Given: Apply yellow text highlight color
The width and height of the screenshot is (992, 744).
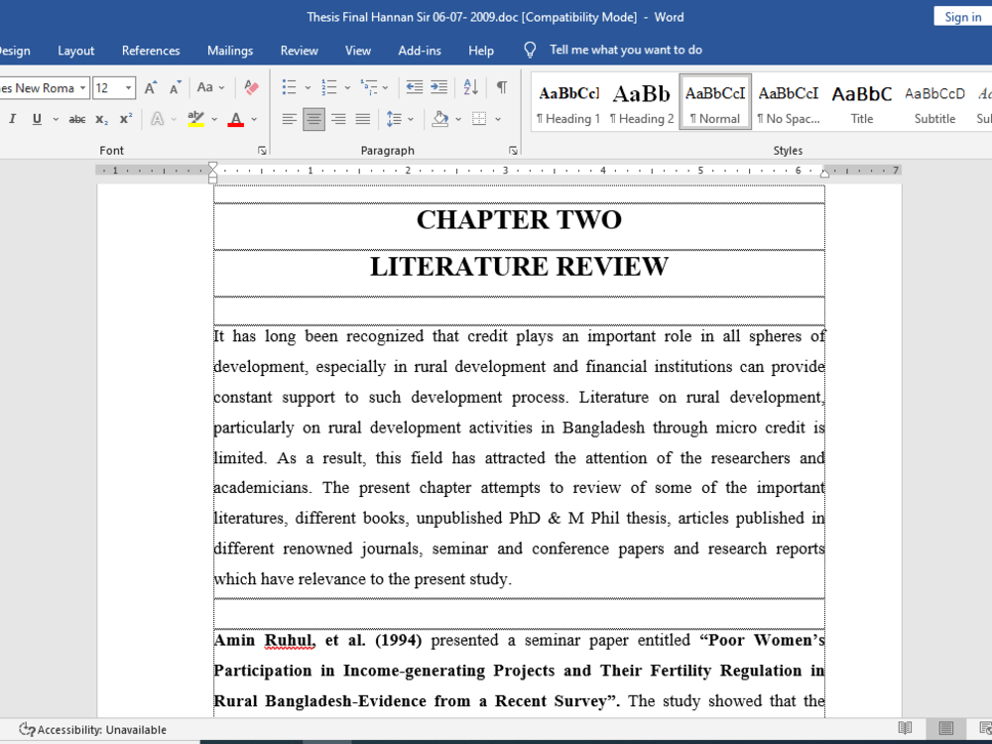Looking at the screenshot, I should click(196, 119).
